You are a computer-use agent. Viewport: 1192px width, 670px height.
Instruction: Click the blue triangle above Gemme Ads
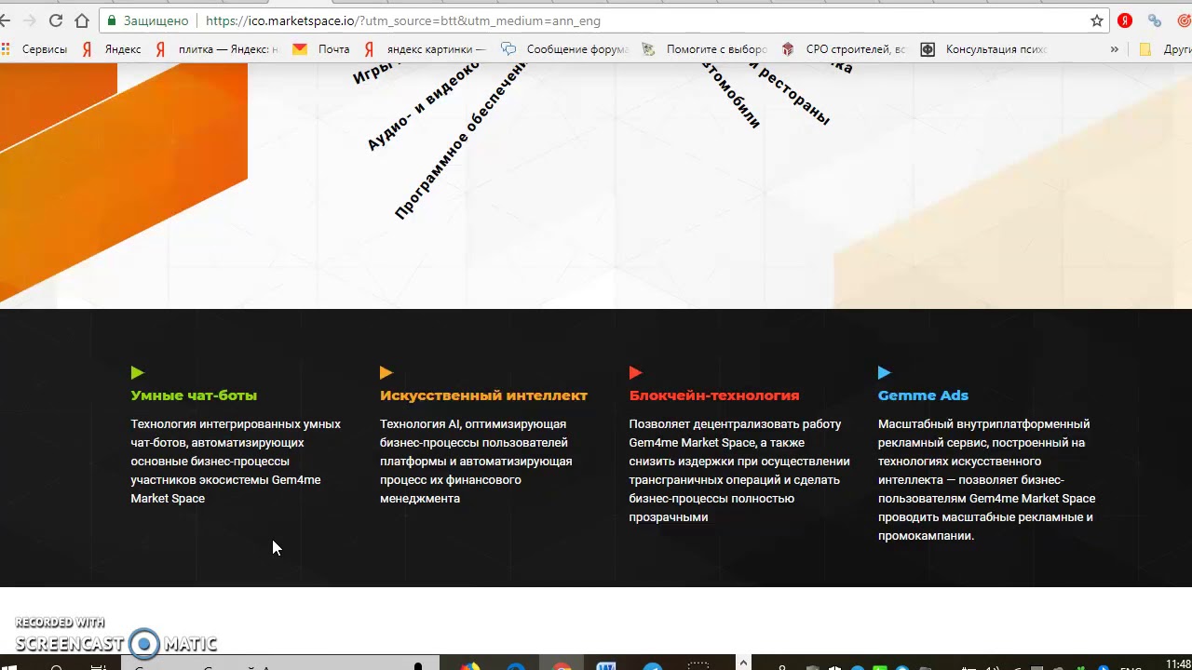click(x=884, y=373)
